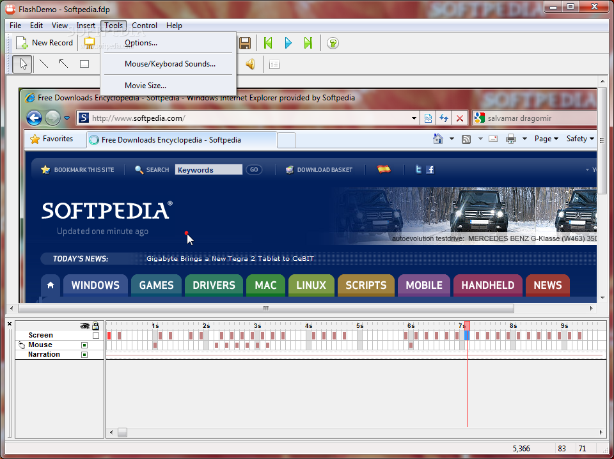The image size is (614, 459).
Task: Click the 1s mark on timeline ruler
Action: pyautogui.click(x=155, y=325)
